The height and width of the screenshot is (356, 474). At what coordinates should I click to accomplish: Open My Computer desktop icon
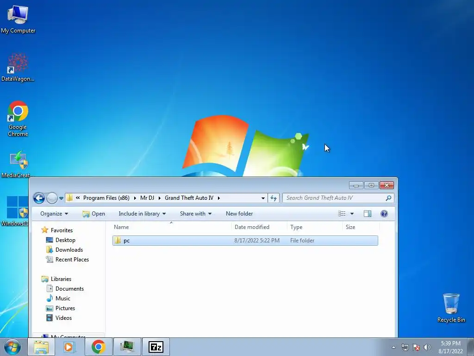coord(18,19)
